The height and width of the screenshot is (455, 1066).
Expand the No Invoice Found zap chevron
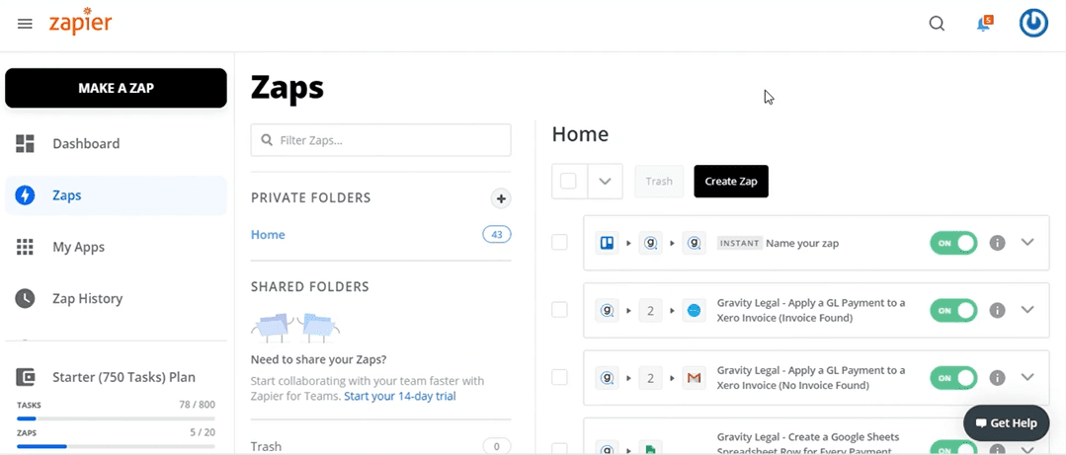click(1027, 377)
